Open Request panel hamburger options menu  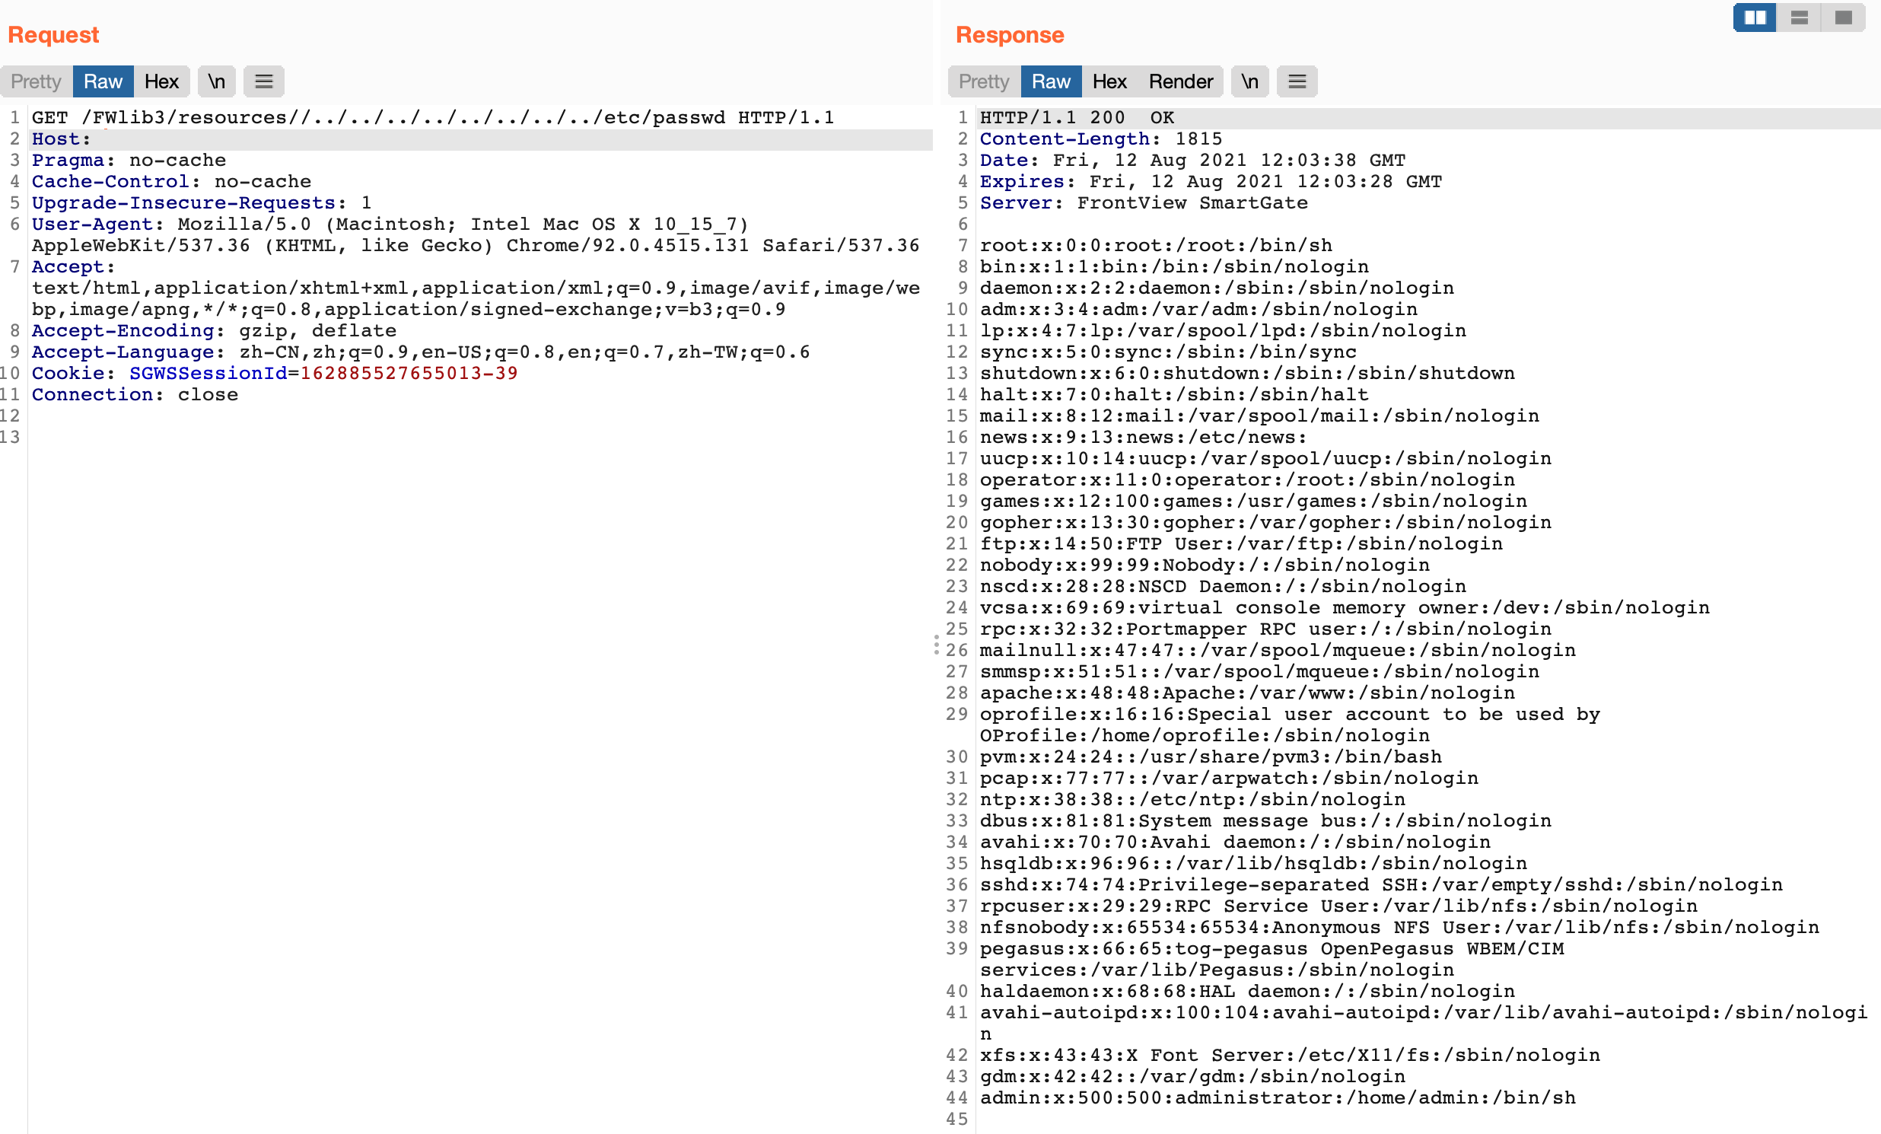[263, 81]
